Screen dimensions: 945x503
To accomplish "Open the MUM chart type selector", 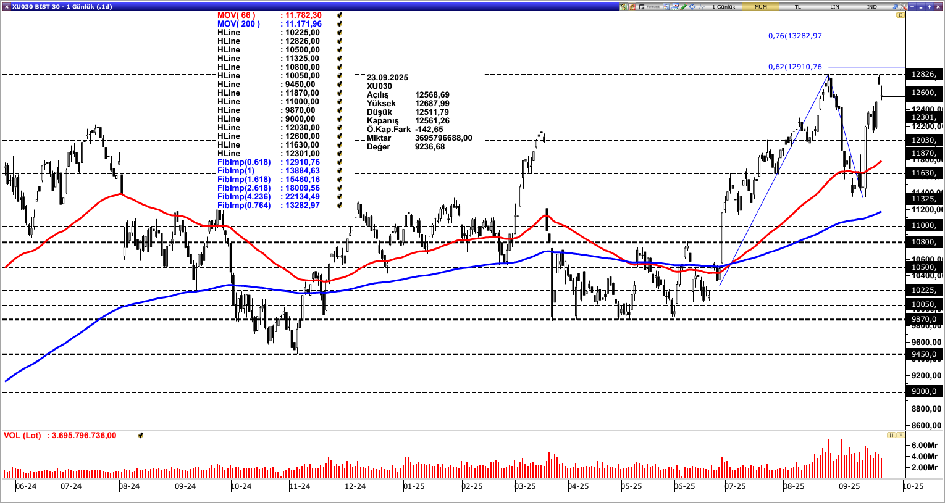I will 761,7.
